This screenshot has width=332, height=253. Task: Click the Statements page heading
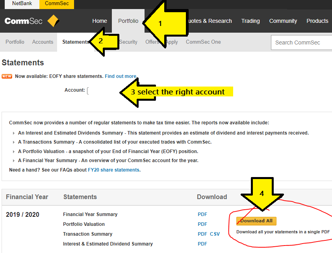(23, 63)
